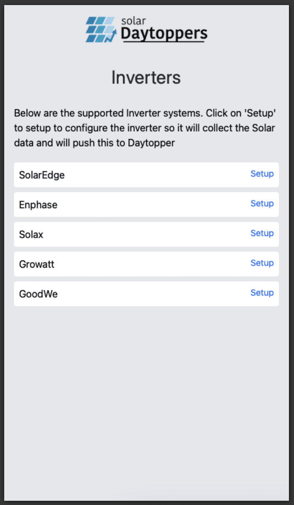
Task: Select the GoodWe inverter name
Action: [38, 294]
